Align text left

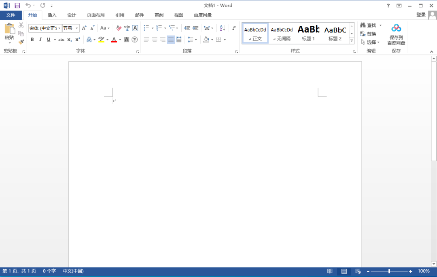[x=146, y=40]
